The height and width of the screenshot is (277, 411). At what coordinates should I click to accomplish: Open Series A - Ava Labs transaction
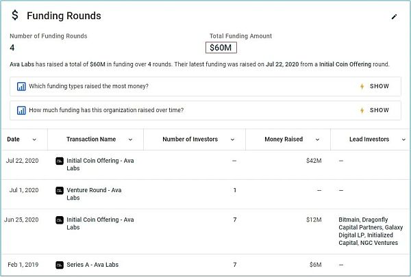coord(95,265)
